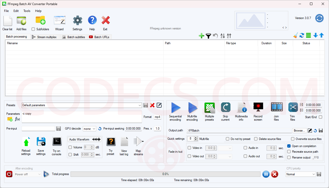The image size is (329, 188).
Task: Move item up with blue up arrow
Action: click(322, 35)
